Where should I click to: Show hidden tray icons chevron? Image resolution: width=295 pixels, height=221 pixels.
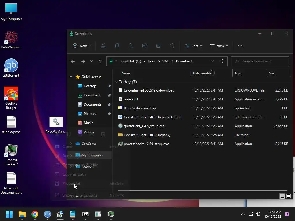[243, 214]
